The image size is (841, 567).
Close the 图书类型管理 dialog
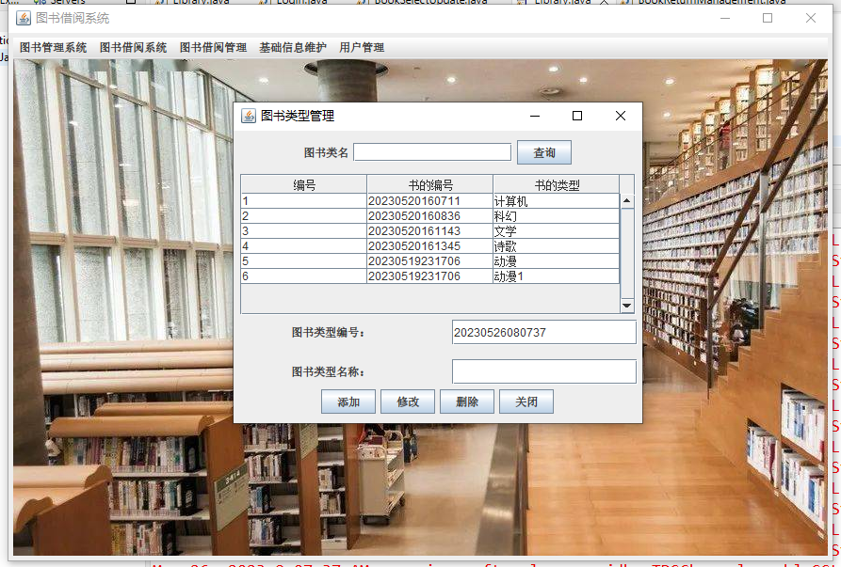click(x=621, y=116)
